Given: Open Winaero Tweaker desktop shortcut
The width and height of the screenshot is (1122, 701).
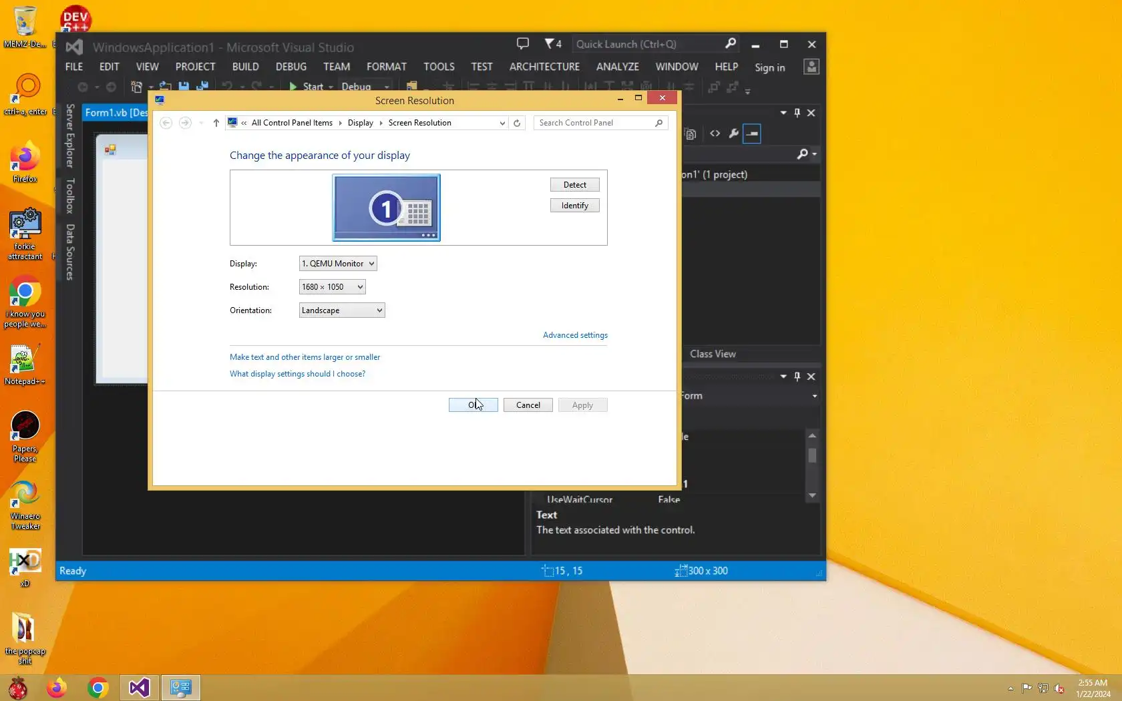Looking at the screenshot, I should pyautogui.click(x=25, y=505).
